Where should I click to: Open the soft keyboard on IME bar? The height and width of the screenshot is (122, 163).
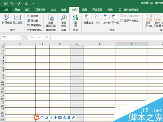click(x=60, y=117)
